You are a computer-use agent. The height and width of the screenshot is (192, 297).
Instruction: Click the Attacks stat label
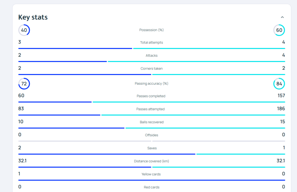(x=151, y=55)
